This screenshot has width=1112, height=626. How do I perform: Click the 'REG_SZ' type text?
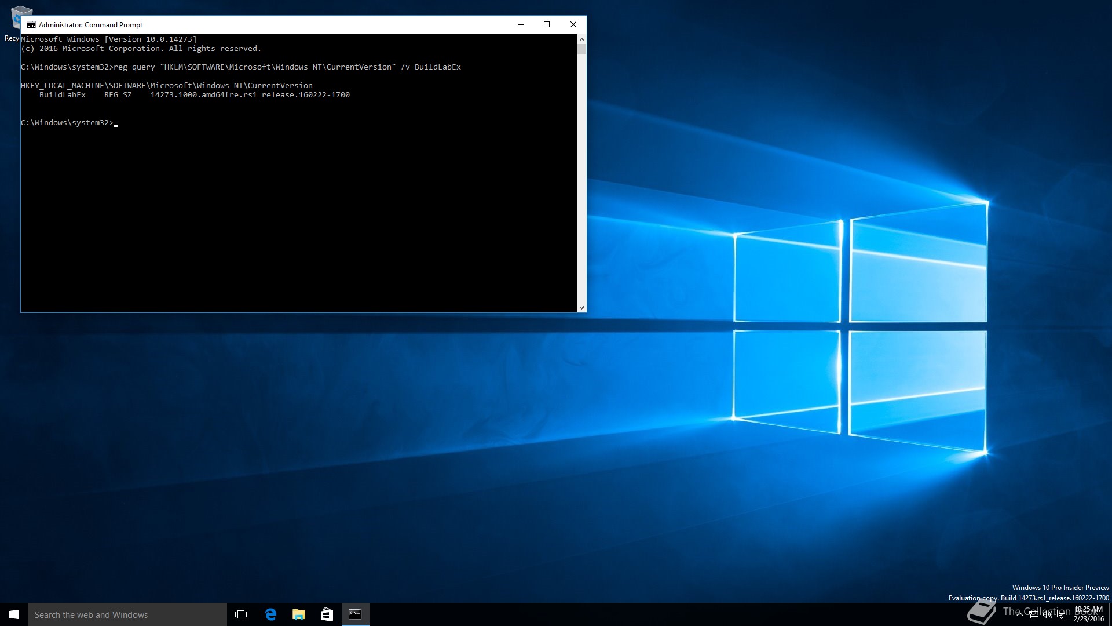(118, 95)
